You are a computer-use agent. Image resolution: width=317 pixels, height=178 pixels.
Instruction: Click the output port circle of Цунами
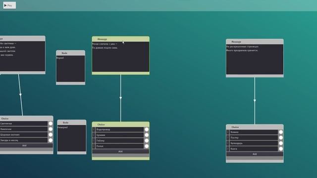tap(147, 135)
